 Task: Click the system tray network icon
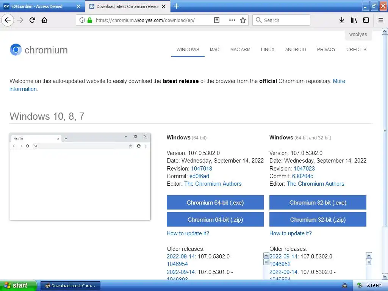360,285
